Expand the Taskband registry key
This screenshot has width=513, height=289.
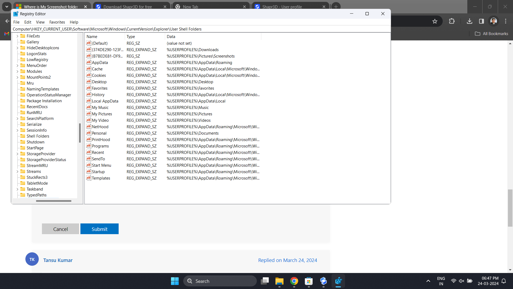18,189
